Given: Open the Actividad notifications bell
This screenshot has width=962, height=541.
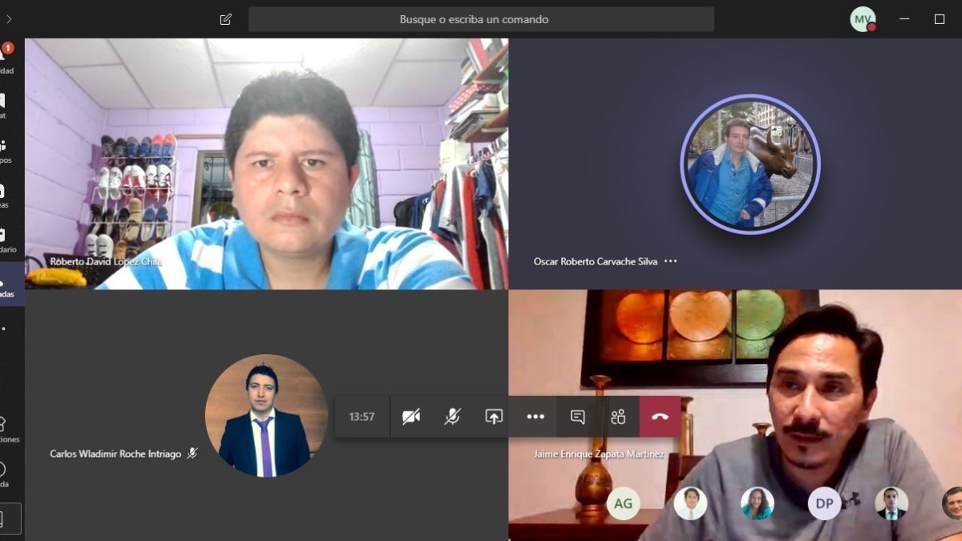Looking at the screenshot, I should click(4, 56).
